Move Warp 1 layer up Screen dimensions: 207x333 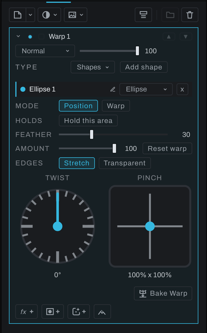click(169, 37)
